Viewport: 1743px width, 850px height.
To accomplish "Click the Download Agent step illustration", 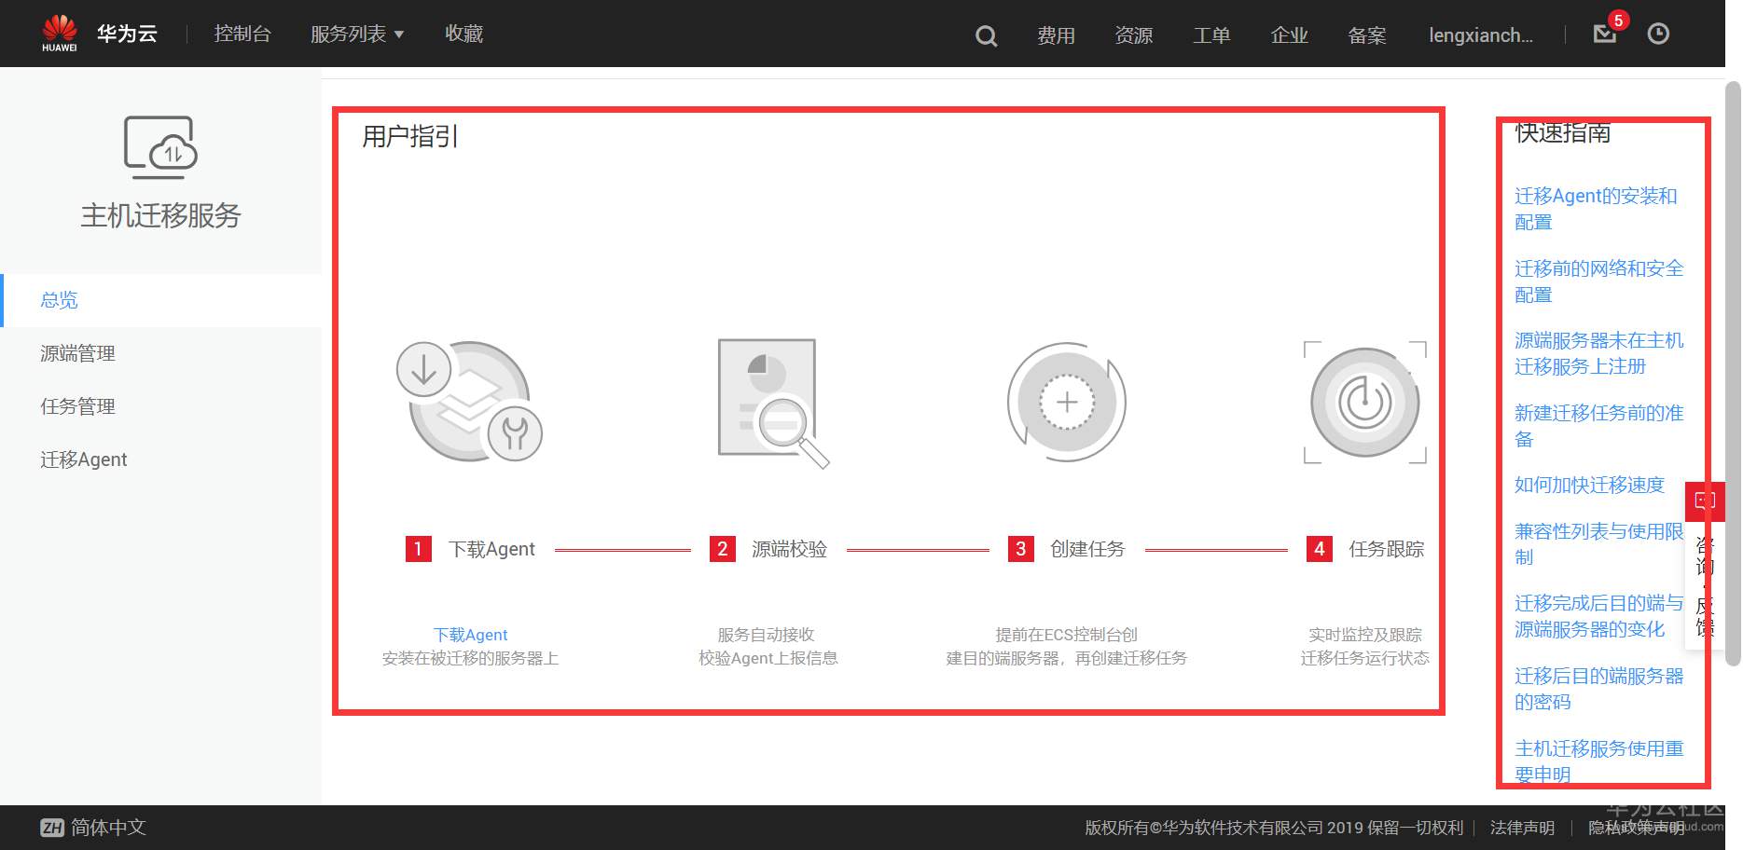I will tap(469, 401).
